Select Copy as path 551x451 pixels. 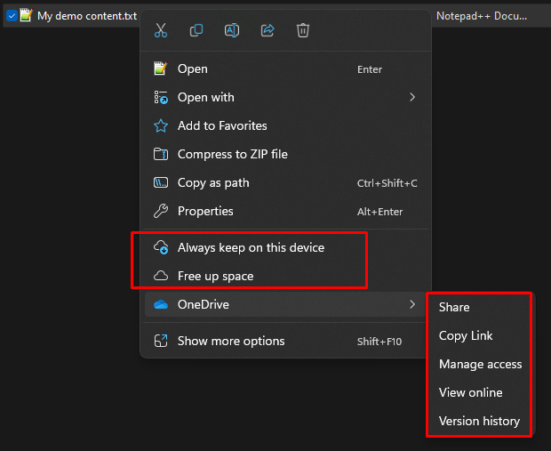tap(213, 182)
